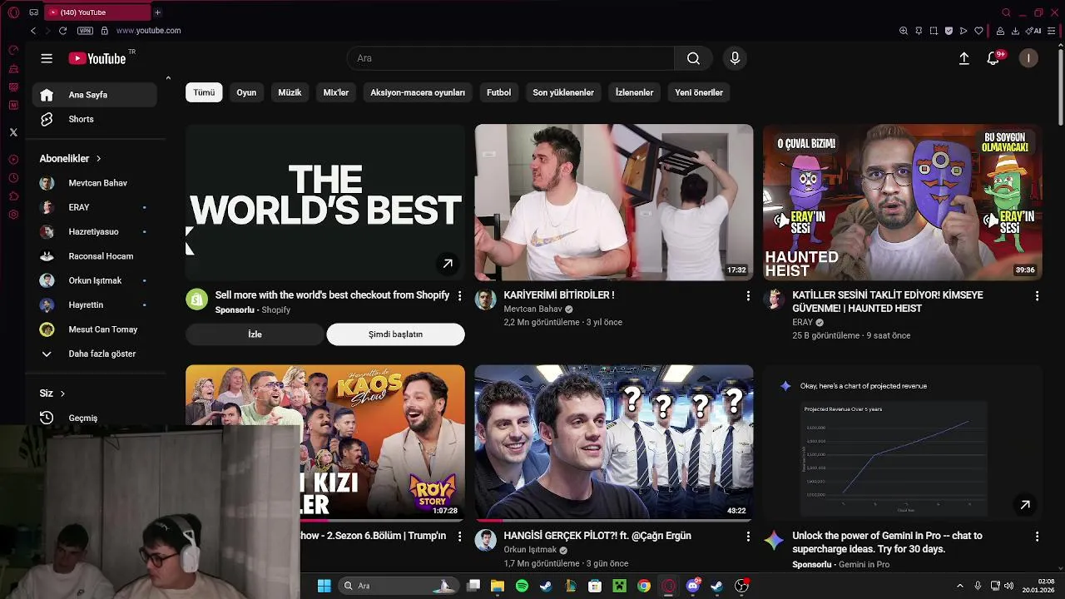Open the Opera main menu logo
Screen dimensions: 1065x599
tap(13, 12)
